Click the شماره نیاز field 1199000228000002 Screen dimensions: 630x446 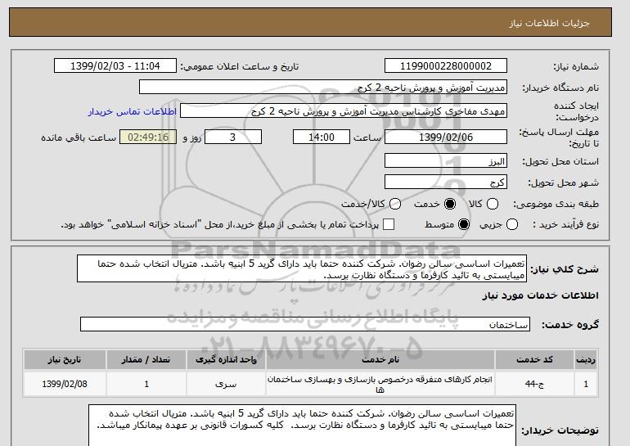[446, 66]
